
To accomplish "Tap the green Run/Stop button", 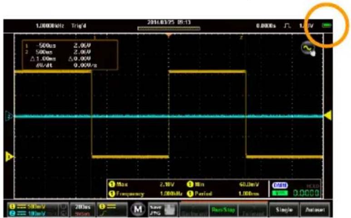I will [223, 210].
